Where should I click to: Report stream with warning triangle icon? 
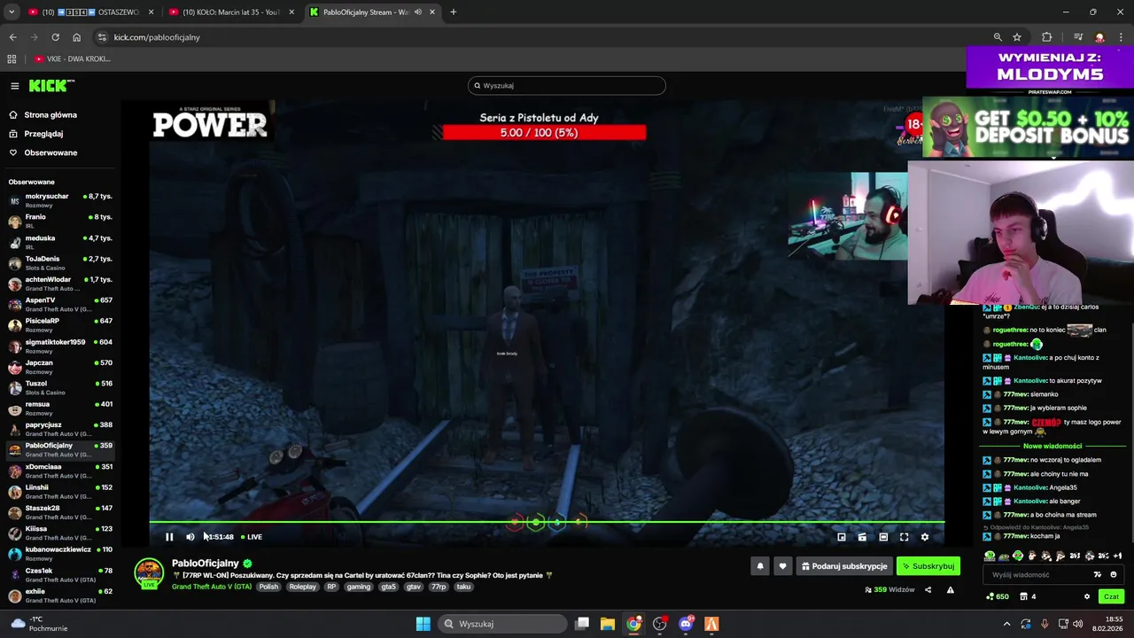(951, 590)
